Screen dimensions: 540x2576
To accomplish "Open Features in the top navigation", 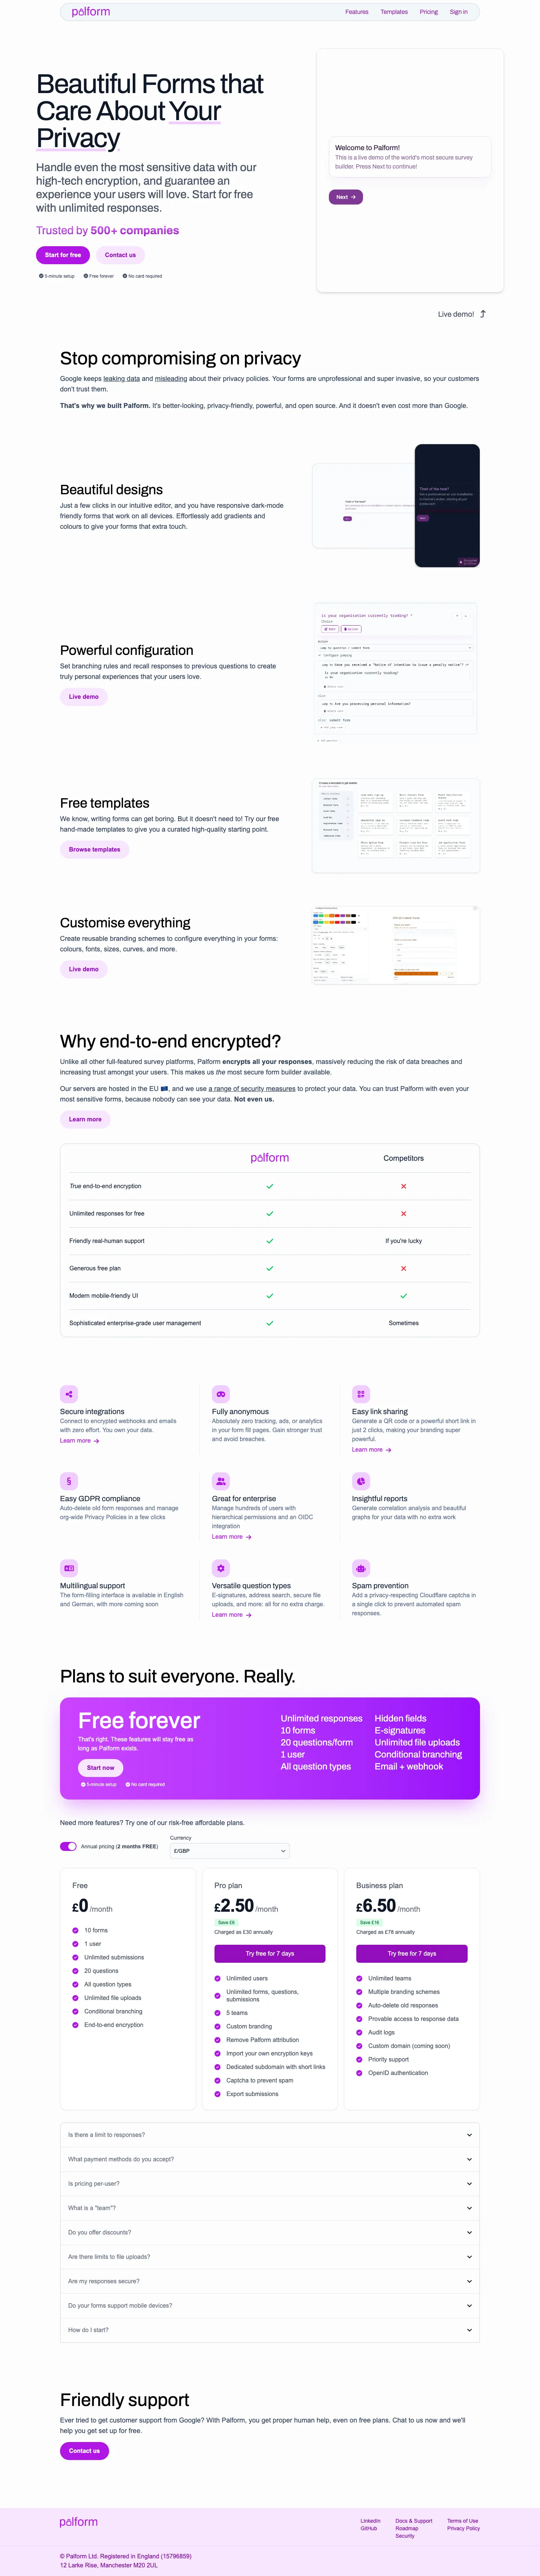I will (x=357, y=12).
